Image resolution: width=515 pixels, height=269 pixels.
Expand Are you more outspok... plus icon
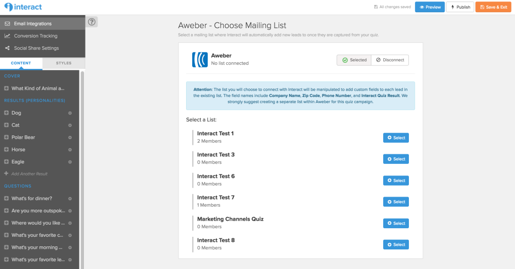point(6,211)
